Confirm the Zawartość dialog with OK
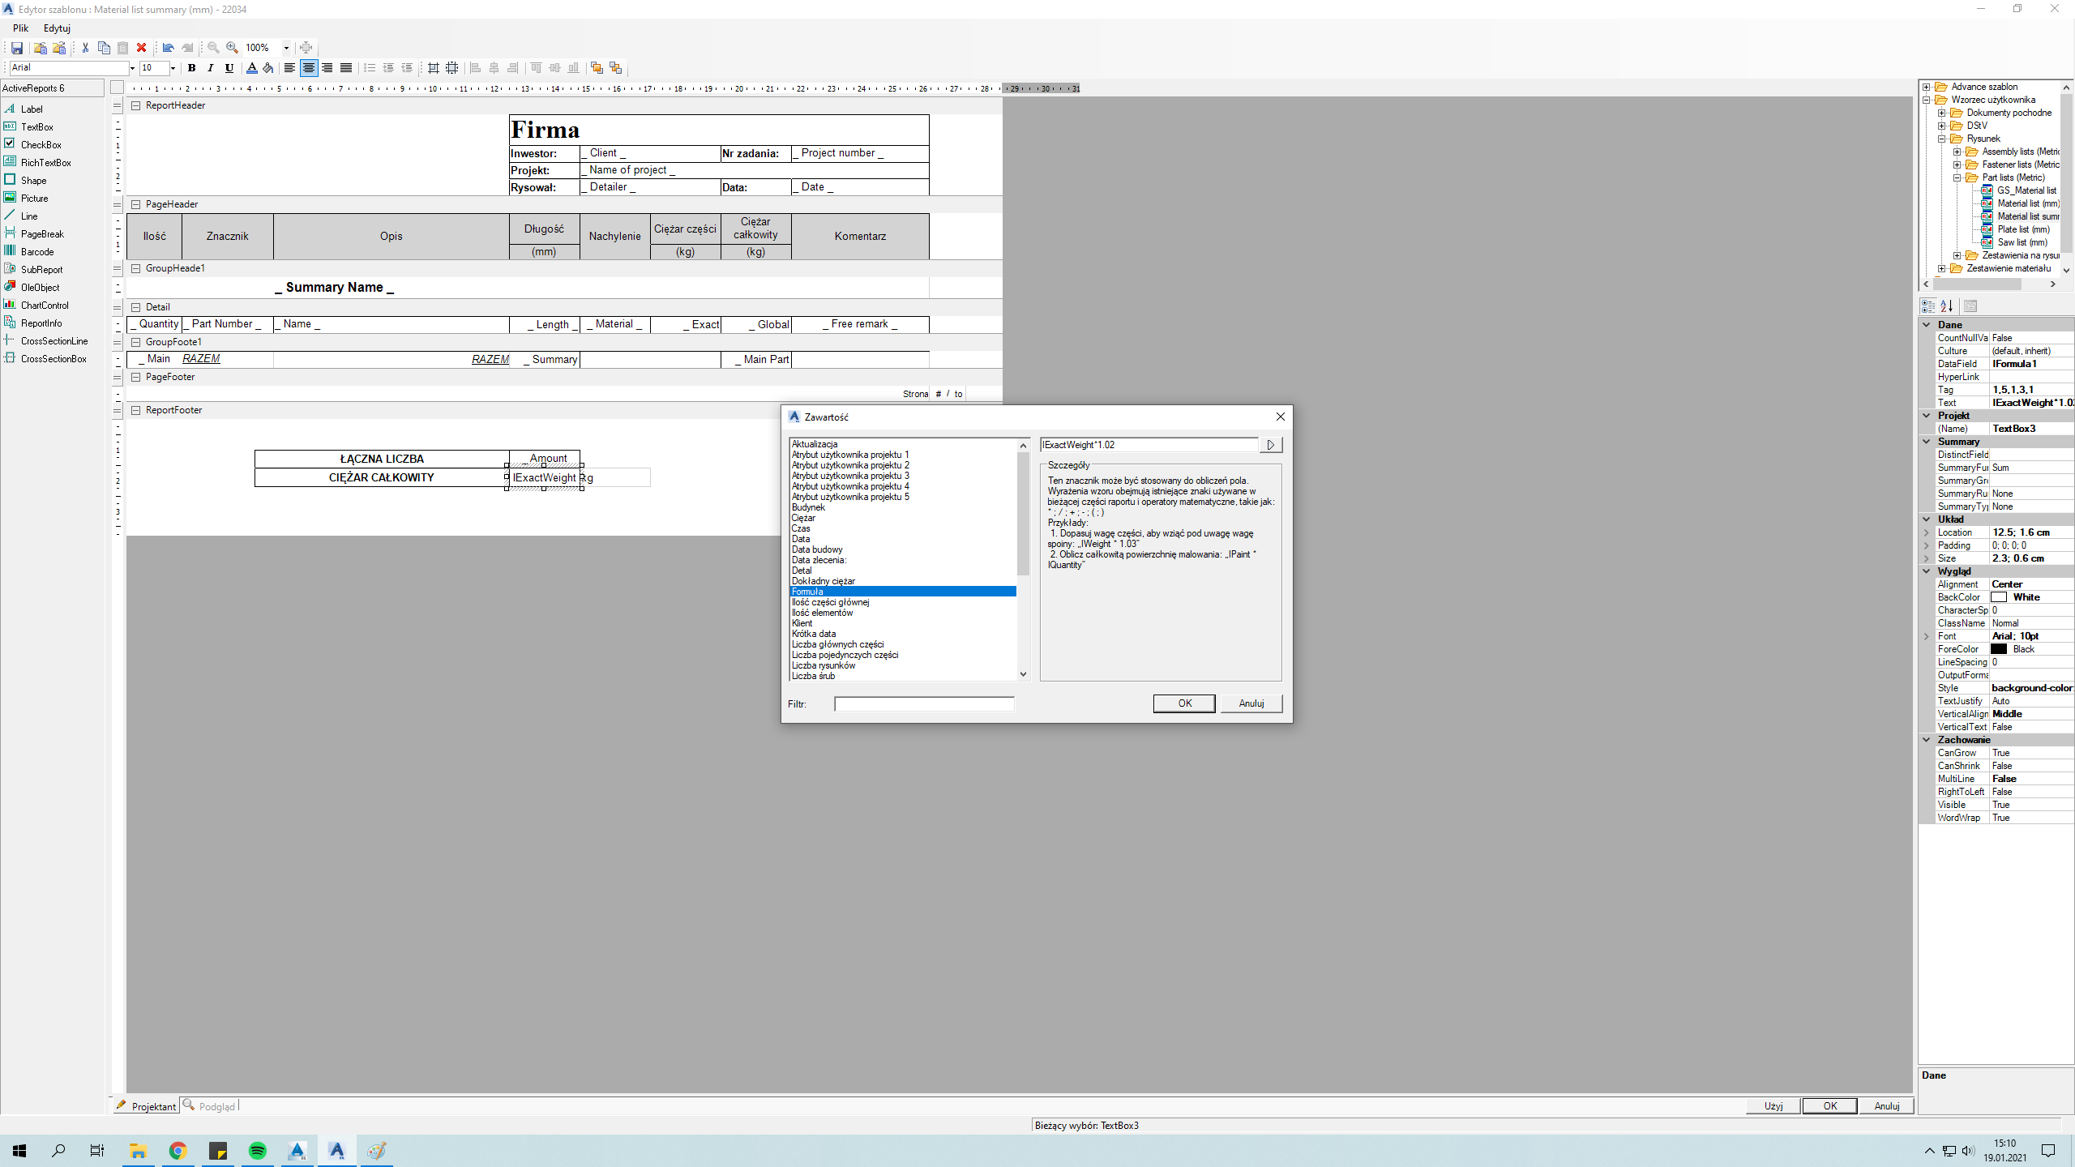The height and width of the screenshot is (1167, 2075). coord(1184,703)
